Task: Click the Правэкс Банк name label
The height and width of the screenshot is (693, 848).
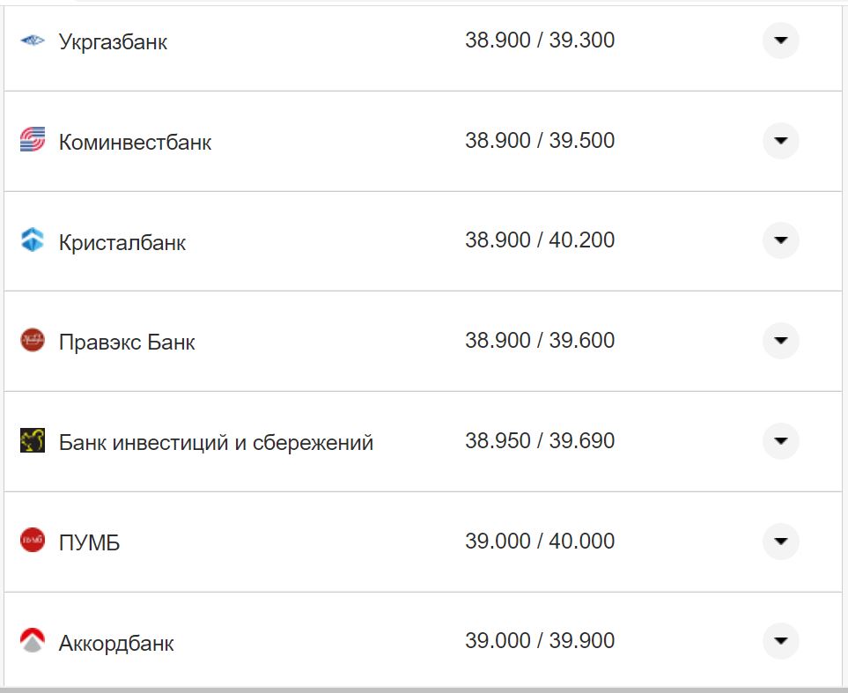Action: (126, 341)
